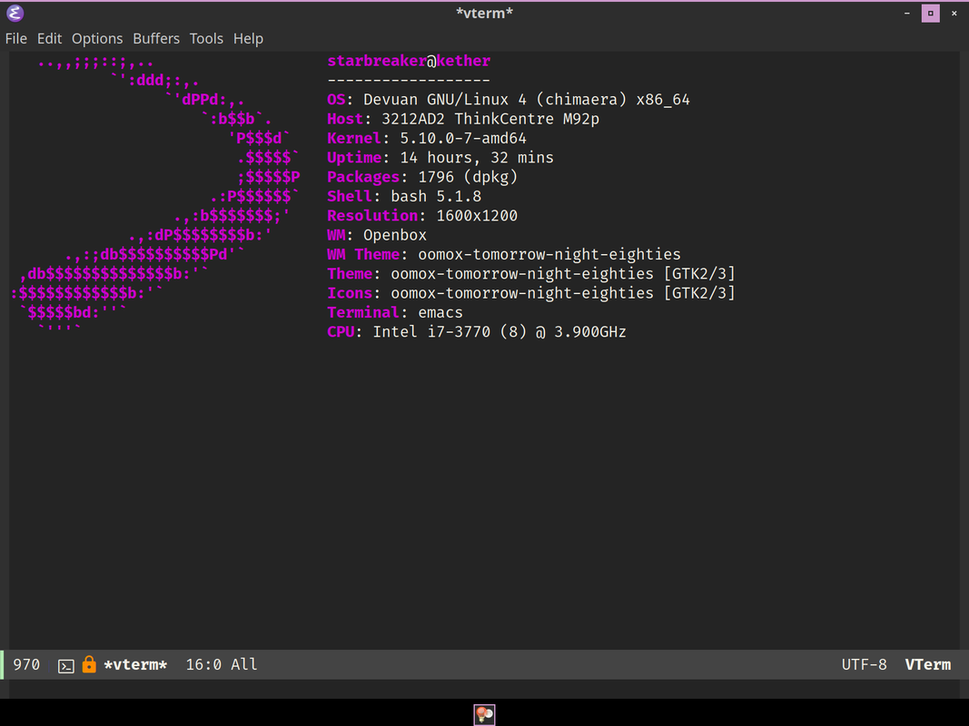Open the Buffers menu
The image size is (969, 726).
coord(156,38)
